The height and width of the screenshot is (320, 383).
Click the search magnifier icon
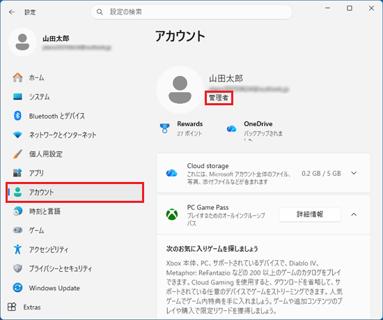[x=100, y=12]
